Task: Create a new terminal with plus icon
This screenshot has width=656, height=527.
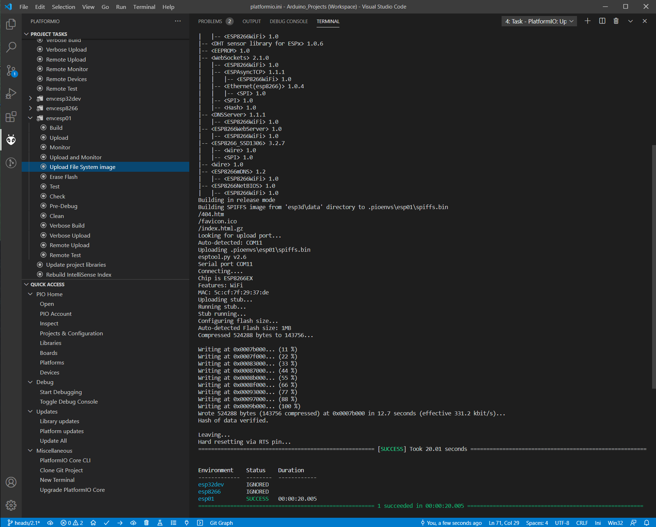Action: coord(588,21)
